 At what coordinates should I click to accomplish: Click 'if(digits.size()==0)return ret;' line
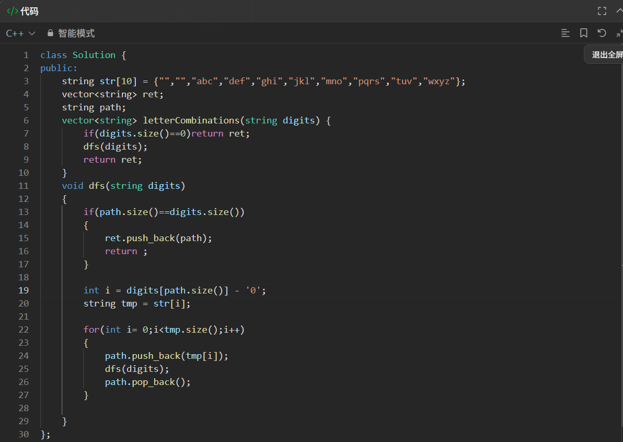coord(167,133)
